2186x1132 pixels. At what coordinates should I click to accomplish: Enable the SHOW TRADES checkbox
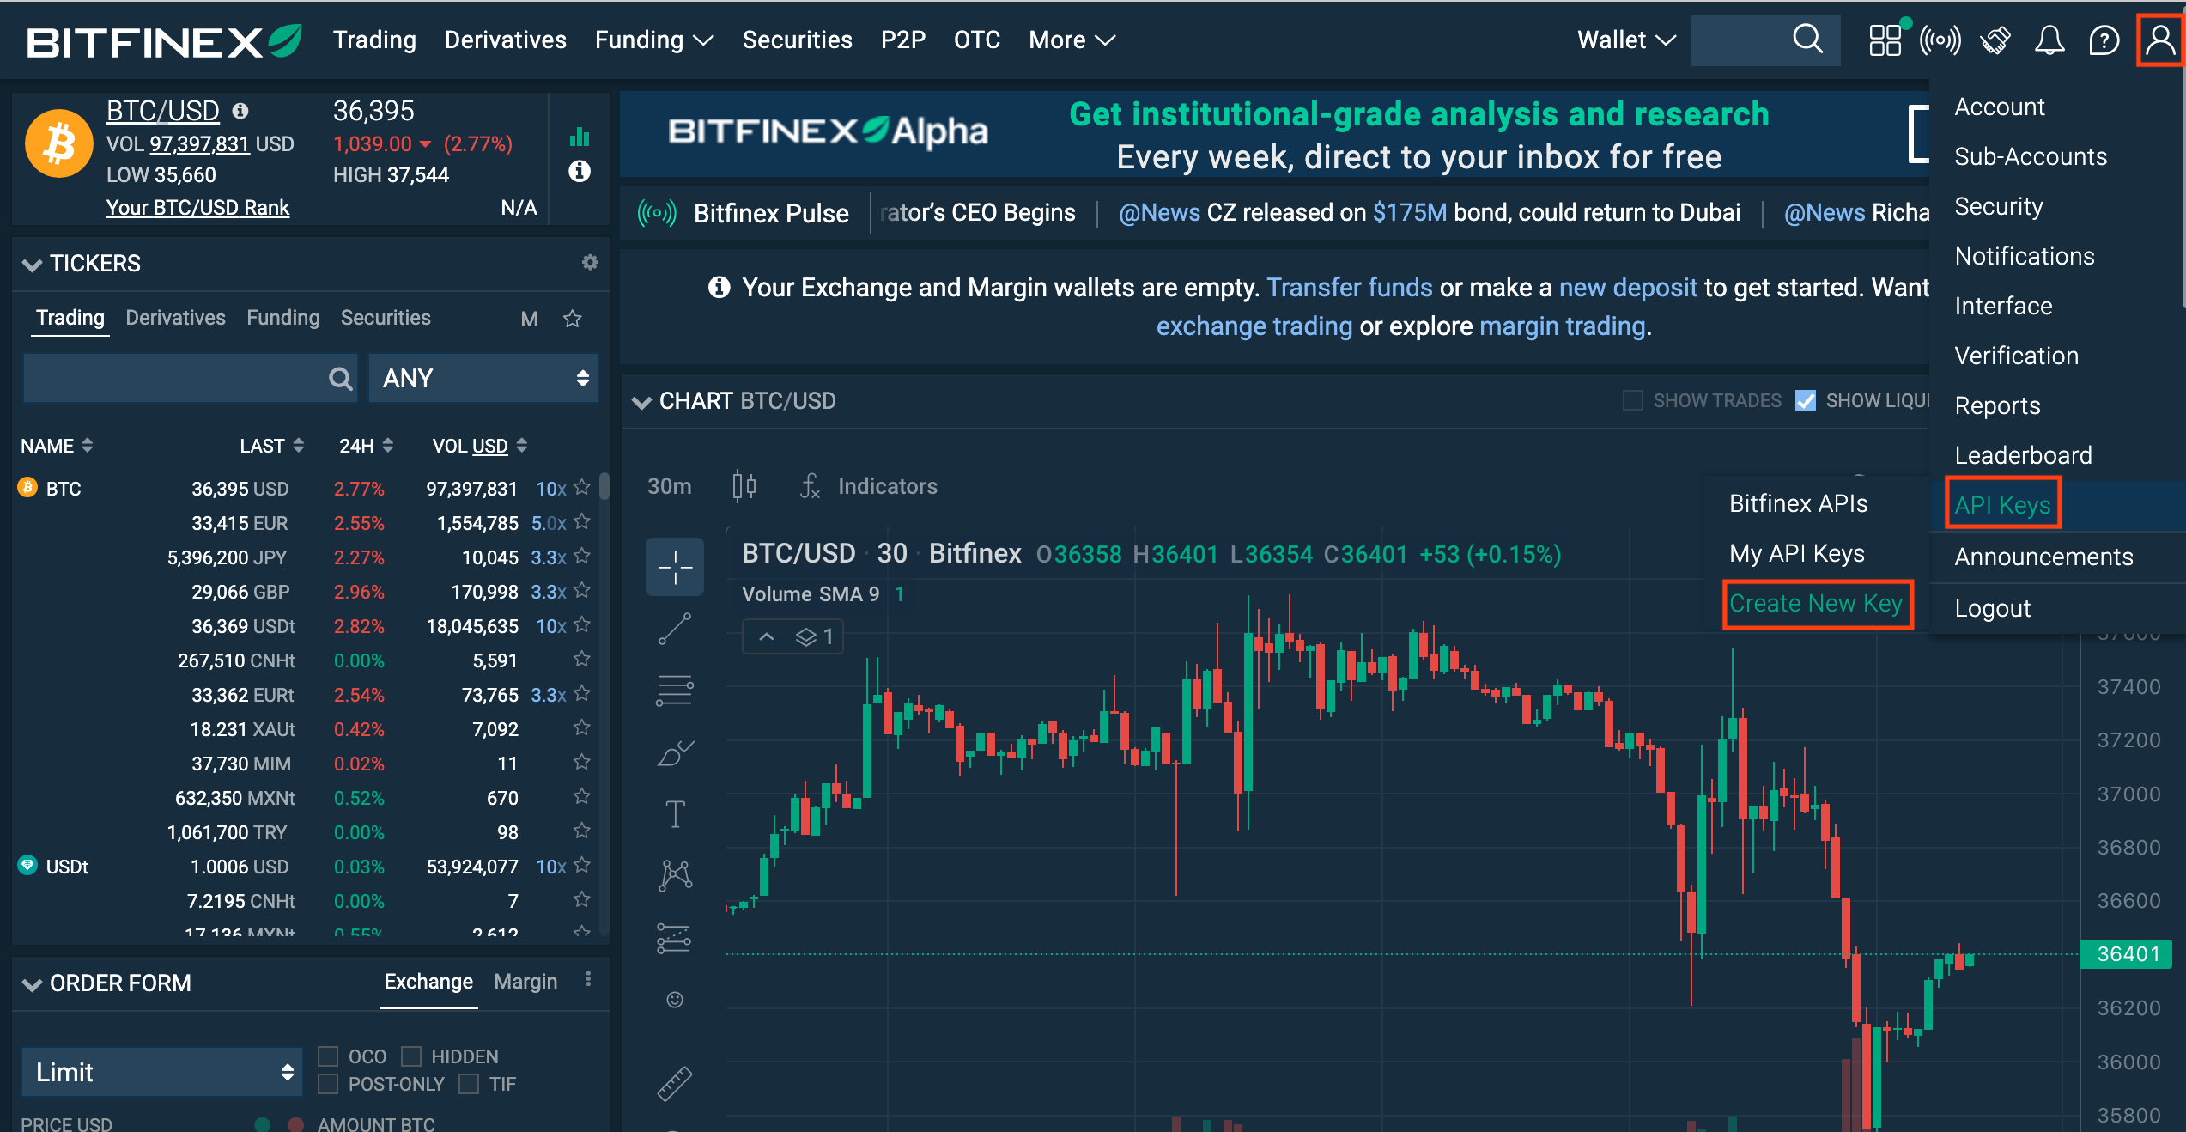pos(1633,400)
